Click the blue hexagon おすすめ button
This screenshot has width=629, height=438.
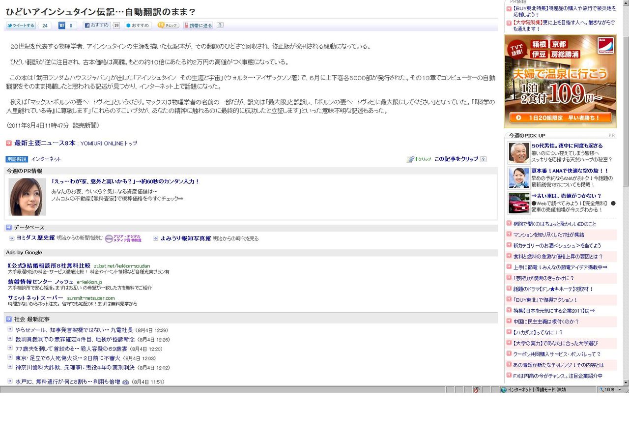[138, 26]
